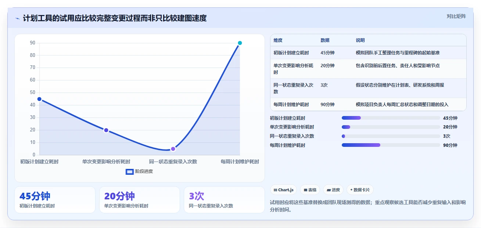Image resolution: width=481 pixels, height=228 pixels.
Task: Click the 维度 column header
Action: 278,40
